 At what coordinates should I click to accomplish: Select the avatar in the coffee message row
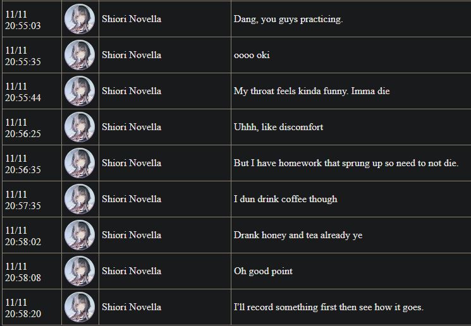coord(80,199)
